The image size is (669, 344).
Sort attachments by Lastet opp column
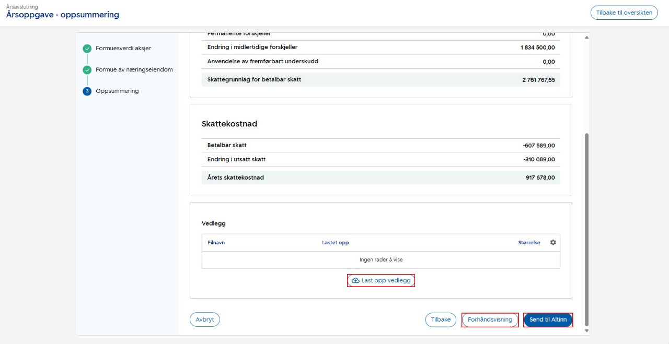tap(335, 243)
